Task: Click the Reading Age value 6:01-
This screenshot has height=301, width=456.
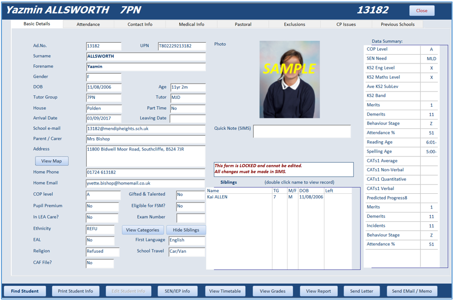Action: pos(431,142)
